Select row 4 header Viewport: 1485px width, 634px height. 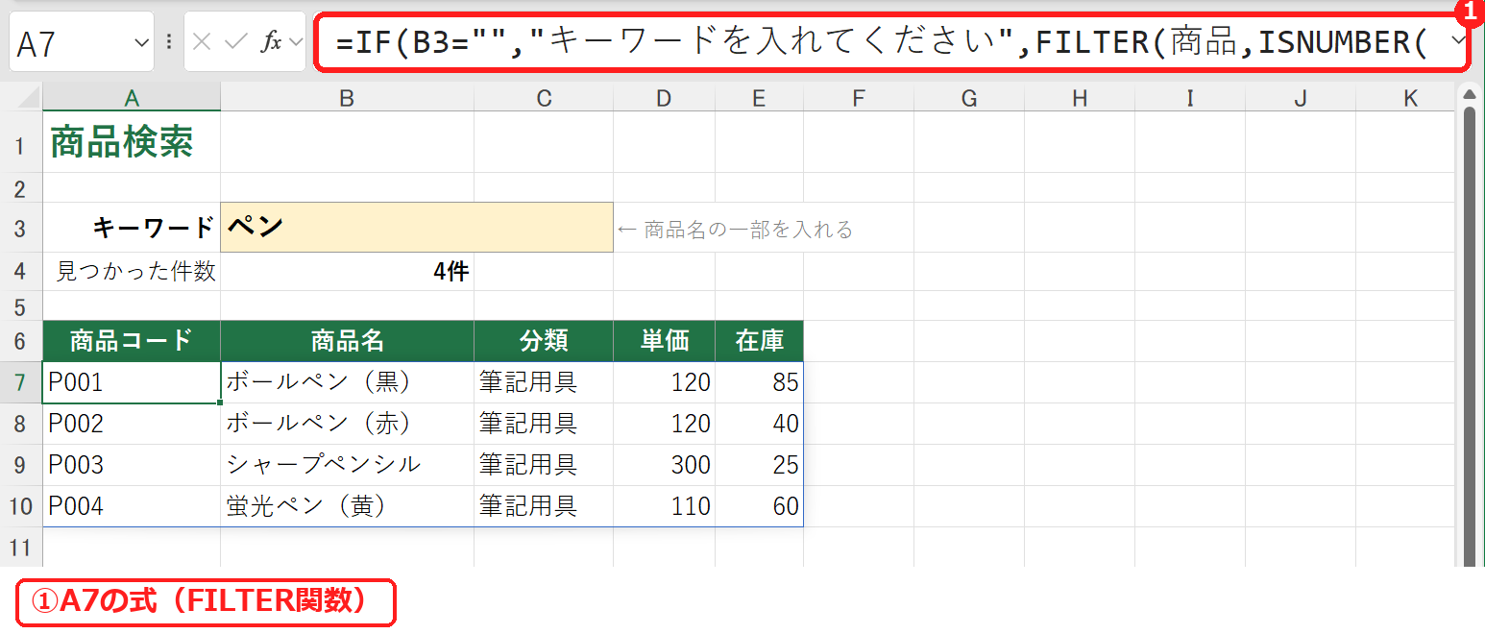[x=21, y=272]
